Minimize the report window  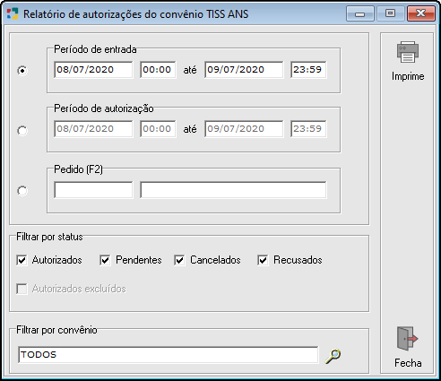point(360,13)
